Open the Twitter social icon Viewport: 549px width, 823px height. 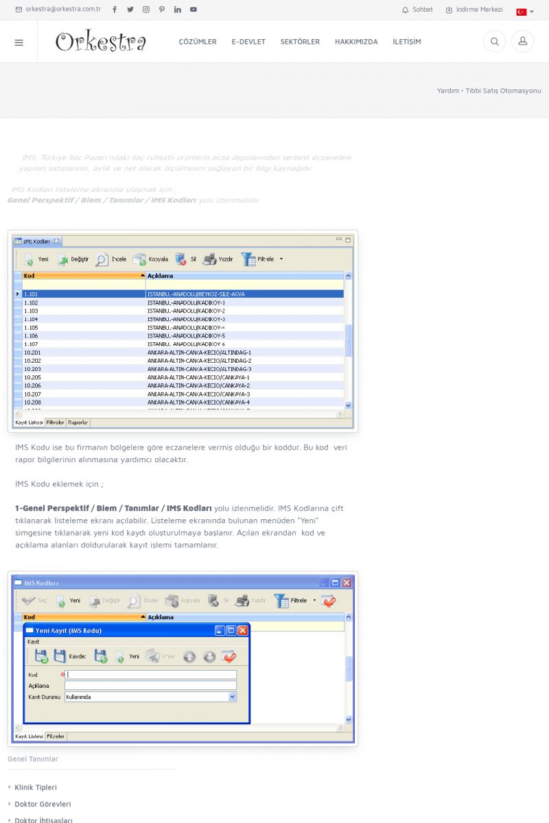(x=130, y=10)
